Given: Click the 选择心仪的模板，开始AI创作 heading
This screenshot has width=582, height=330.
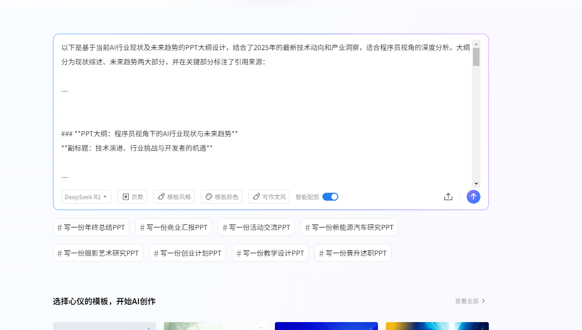Looking at the screenshot, I should 104,301.
